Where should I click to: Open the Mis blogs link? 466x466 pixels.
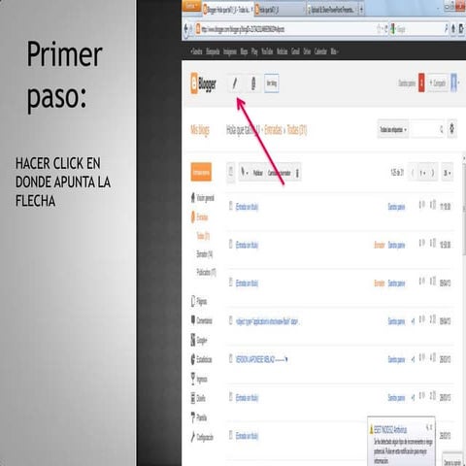(x=200, y=130)
